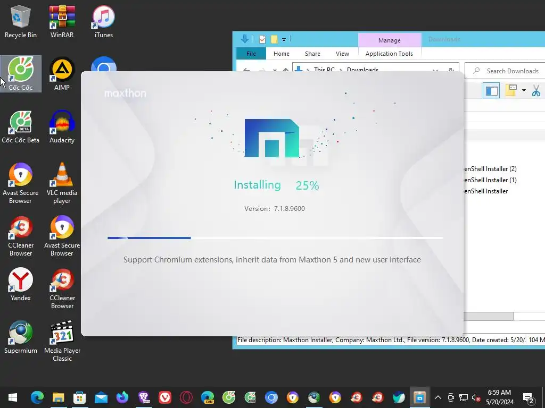Open the WinRAR desktop shortcut
The width and height of the screenshot is (545, 408).
click(x=62, y=21)
